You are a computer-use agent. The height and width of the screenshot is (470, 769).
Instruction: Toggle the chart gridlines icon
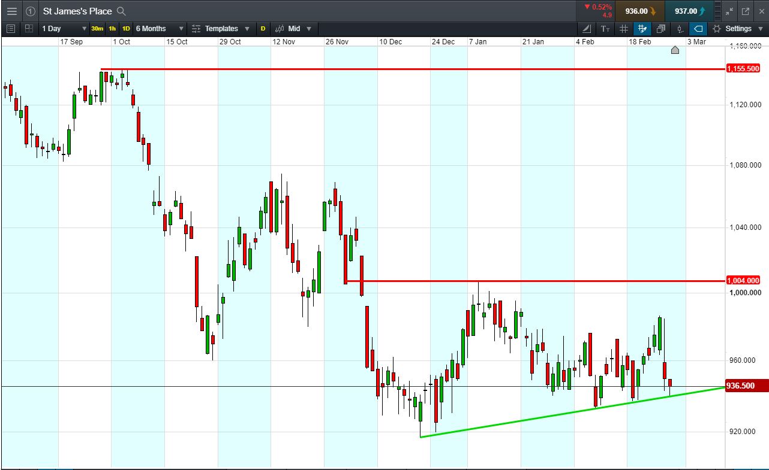click(624, 28)
